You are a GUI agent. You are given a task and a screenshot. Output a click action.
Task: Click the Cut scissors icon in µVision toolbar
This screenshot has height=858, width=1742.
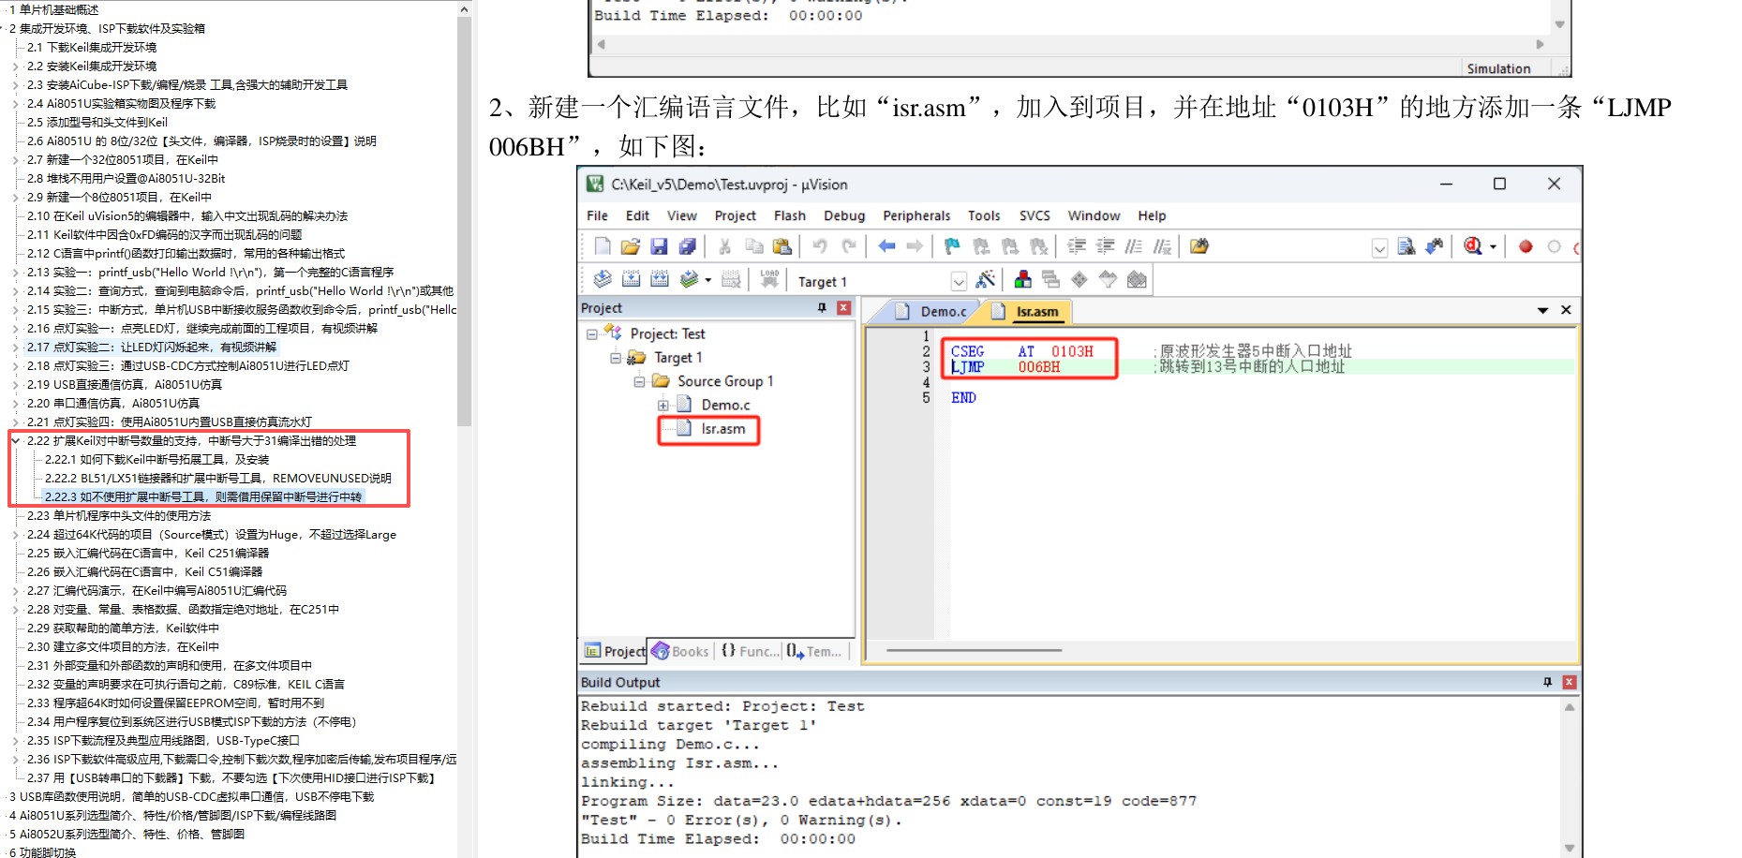click(724, 246)
